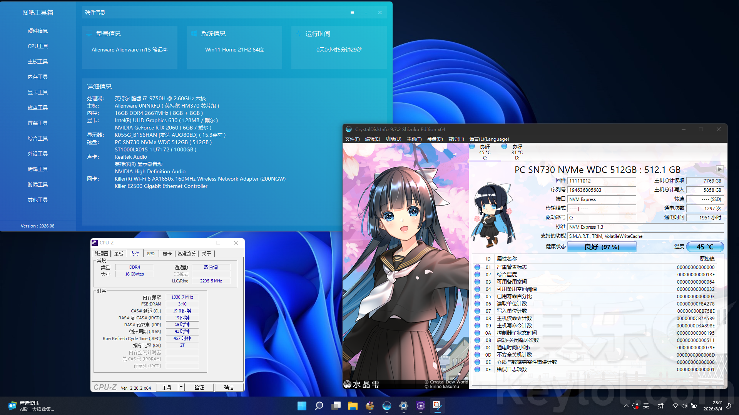The image size is (739, 415).
Task: Click the 良好 (97 %) health status button
Action: pos(602,247)
